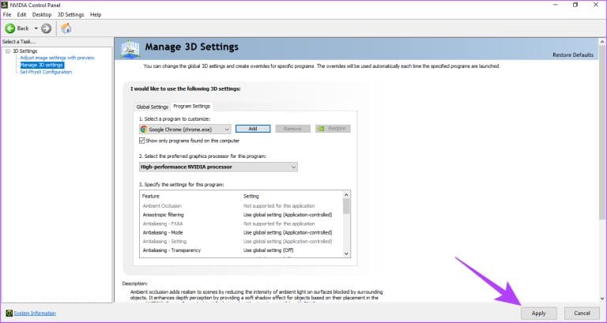Click Restore Defaults link
The width and height of the screenshot is (607, 323).
572,54
